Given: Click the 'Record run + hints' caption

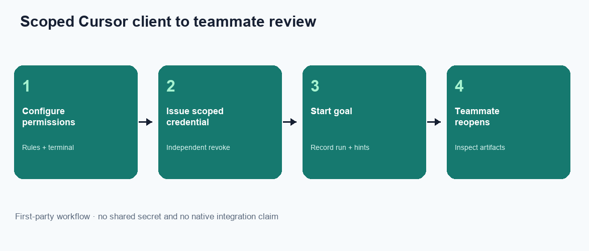Looking at the screenshot, I should coord(340,148).
